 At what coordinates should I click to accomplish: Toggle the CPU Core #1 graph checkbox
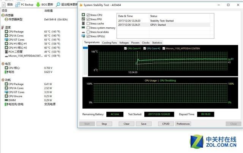pos(126,48)
